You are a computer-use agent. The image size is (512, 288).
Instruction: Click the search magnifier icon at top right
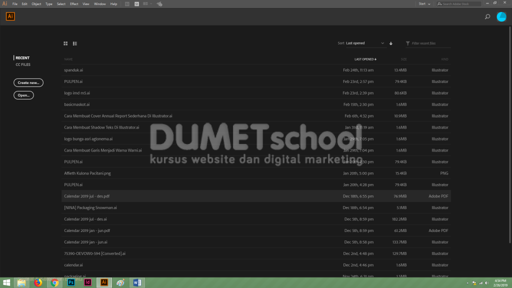click(x=487, y=16)
